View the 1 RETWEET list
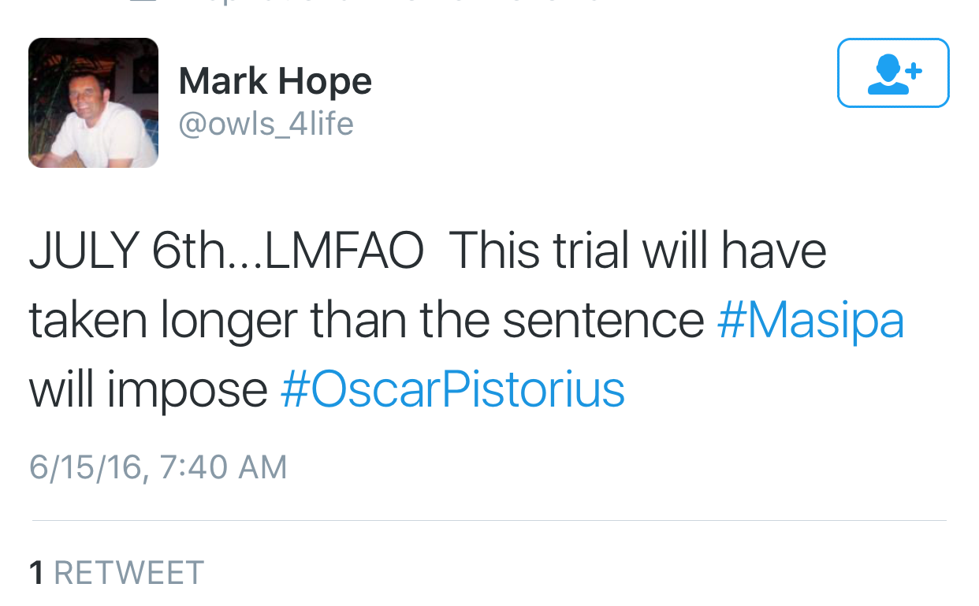979x606 pixels. [x=117, y=573]
